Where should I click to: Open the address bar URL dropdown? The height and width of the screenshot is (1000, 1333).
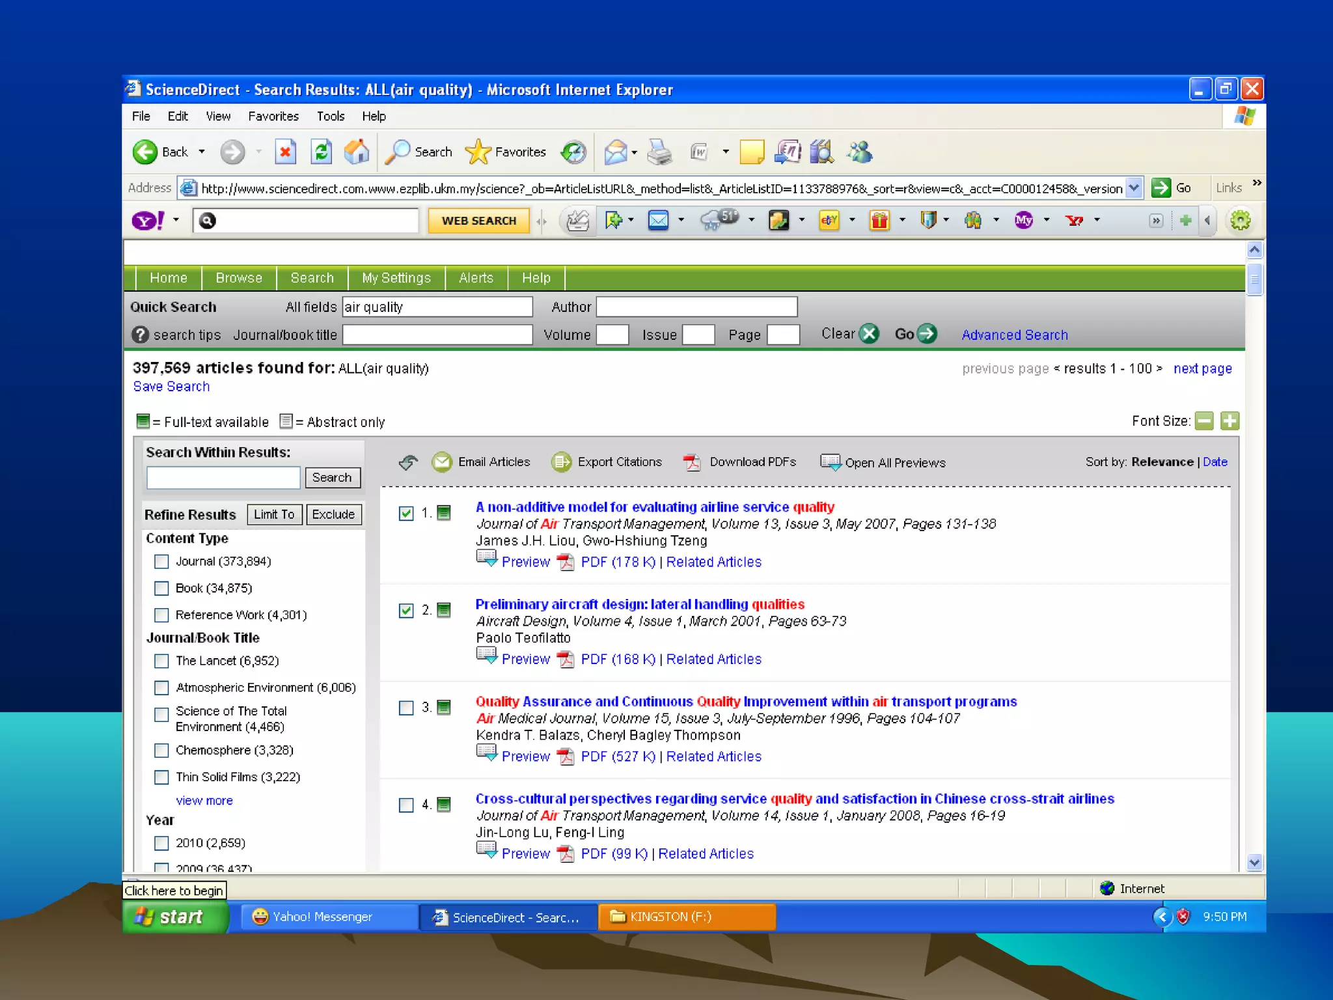coord(1134,188)
